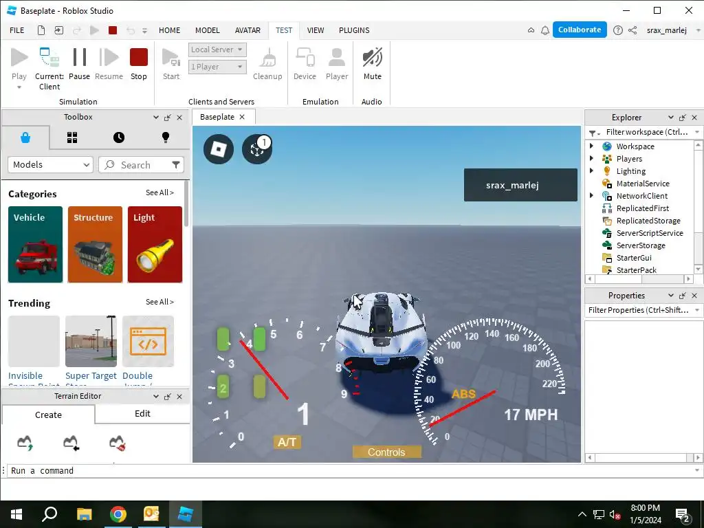Mute the audio in test mode

coord(372,64)
